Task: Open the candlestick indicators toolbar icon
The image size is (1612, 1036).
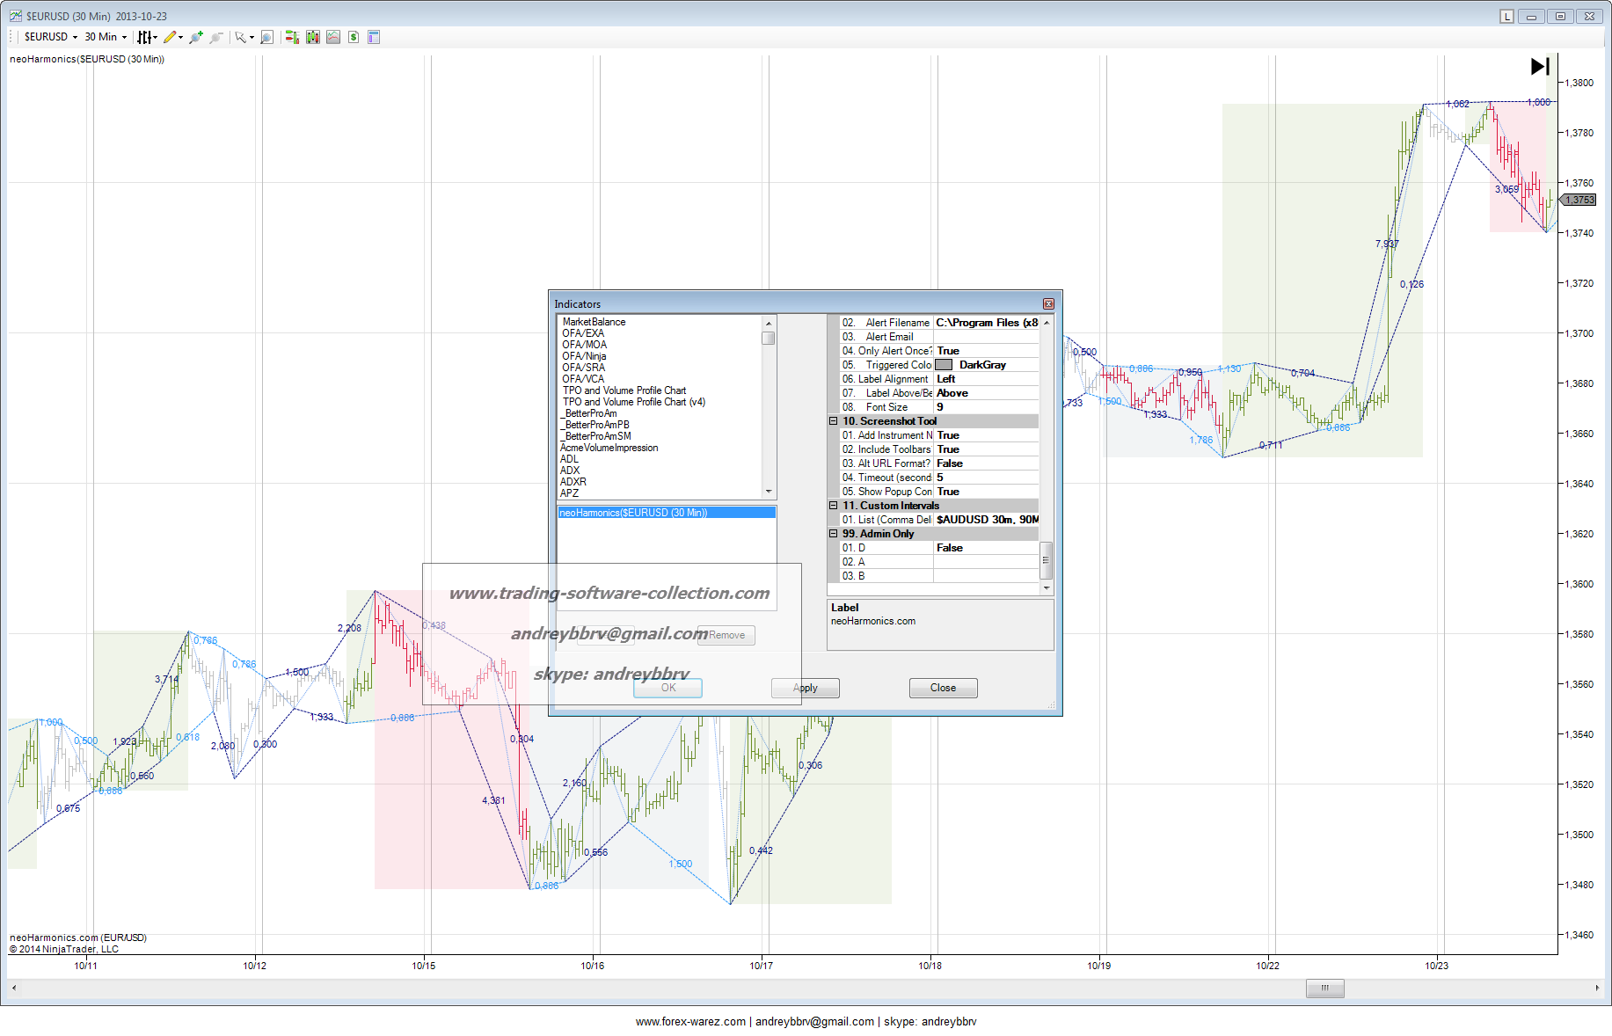Action: 312,37
